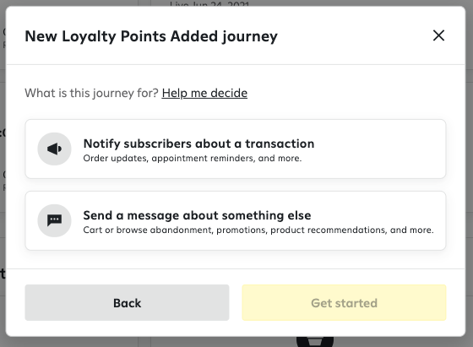The width and height of the screenshot is (473, 347).
Task: Click the dialog title New Loyalty Points Added journey
Action: tap(151, 36)
